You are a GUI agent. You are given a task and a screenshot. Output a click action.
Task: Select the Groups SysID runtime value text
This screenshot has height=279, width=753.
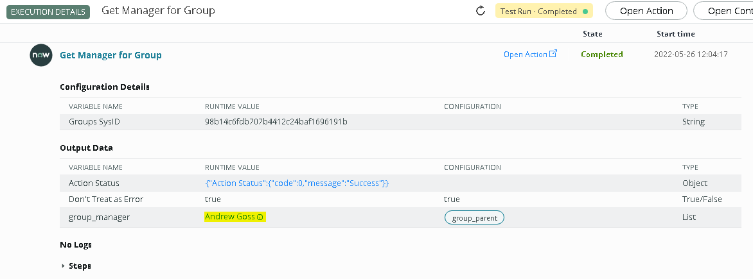276,122
